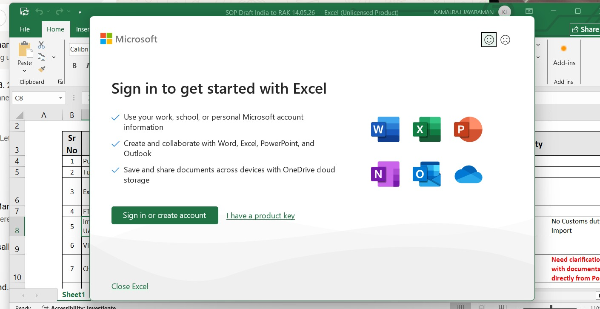Select the cell with Sr No 3
Image resolution: width=600 pixels, height=309 pixels.
pos(72,192)
